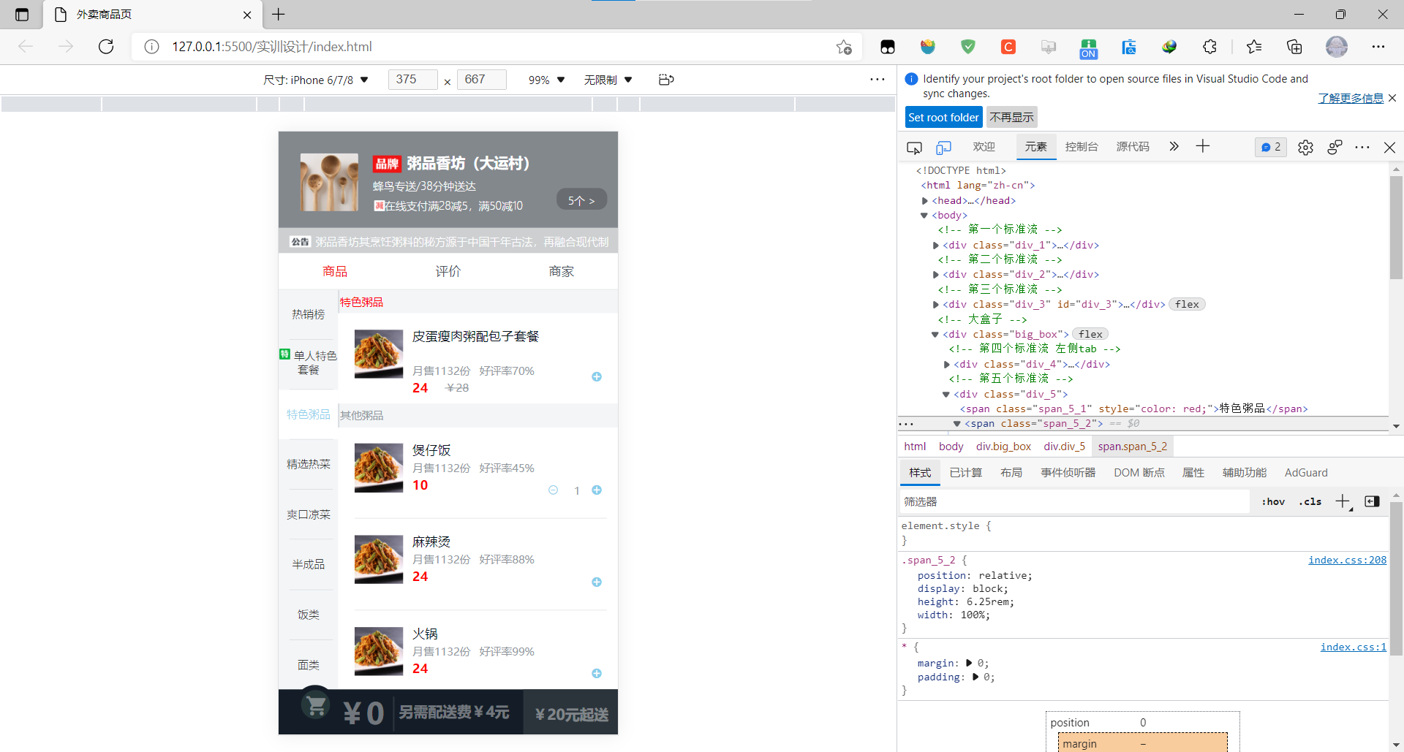Click the rotate device orientation icon
The width and height of the screenshot is (1404, 752).
pos(665,80)
